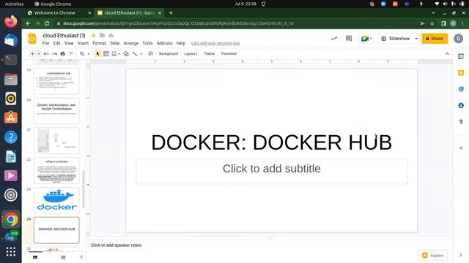469x263 pixels.
Task: Click the new slide plus button
Action: [x=32, y=53]
